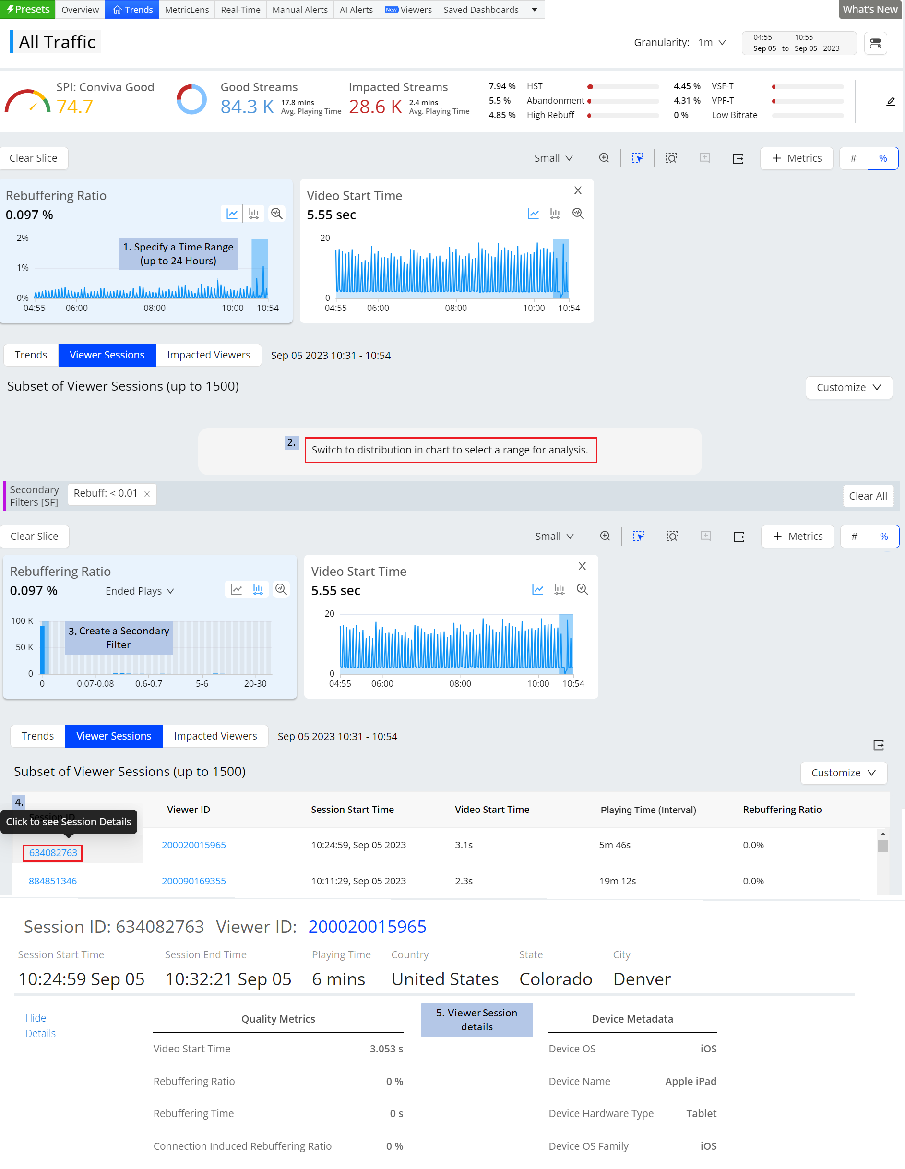Open the filter toggle icon beside date range
905x1169 pixels.
[875, 43]
